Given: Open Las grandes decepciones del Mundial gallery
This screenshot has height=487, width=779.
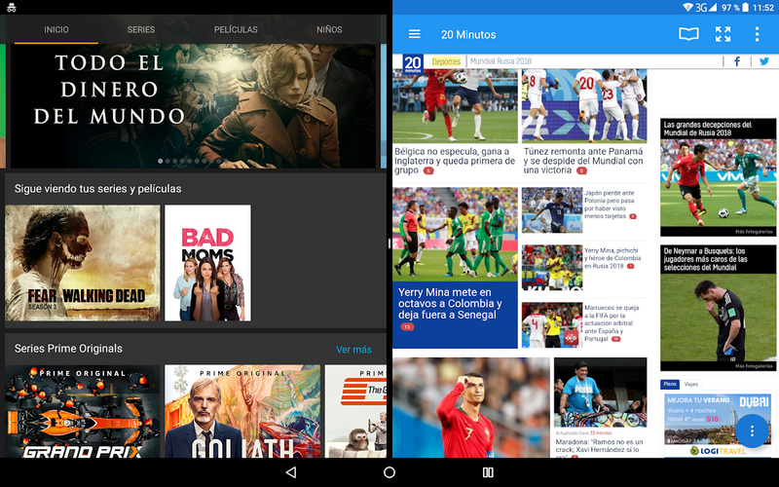Looking at the screenshot, I should [718, 177].
